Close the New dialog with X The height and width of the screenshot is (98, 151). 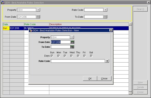(111, 30)
